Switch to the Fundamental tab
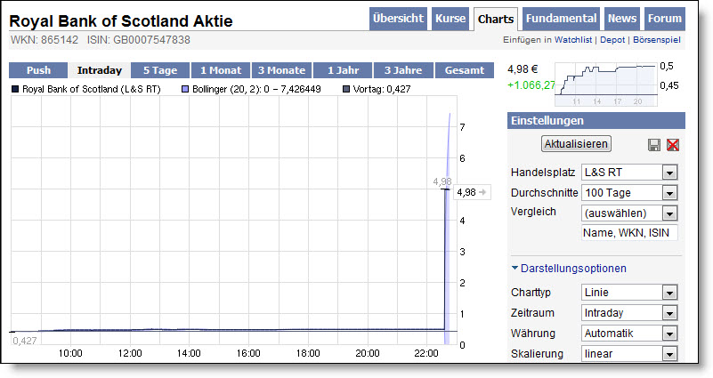The height and width of the screenshot is (378, 713). [x=561, y=19]
